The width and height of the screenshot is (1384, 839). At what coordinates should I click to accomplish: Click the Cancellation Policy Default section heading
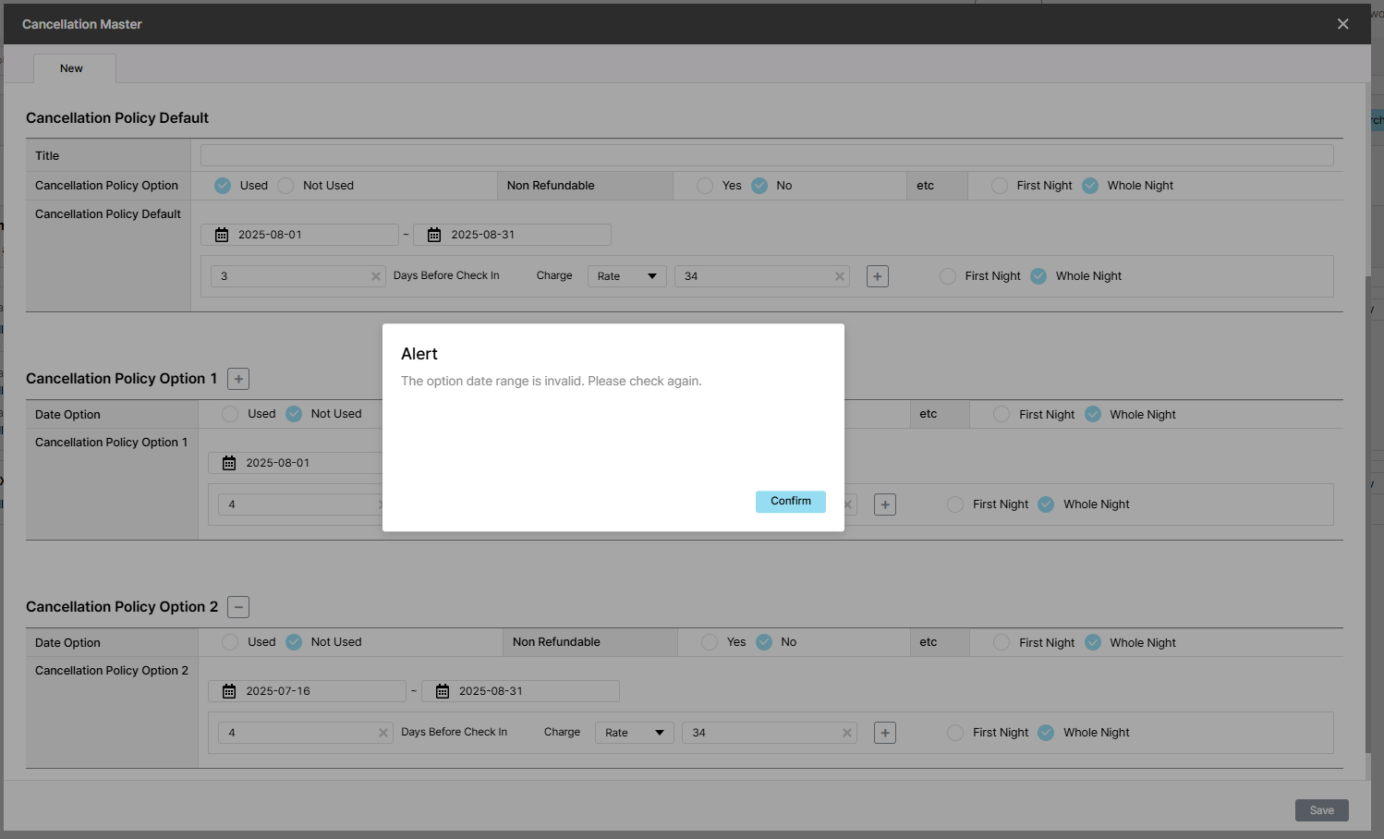(x=117, y=118)
